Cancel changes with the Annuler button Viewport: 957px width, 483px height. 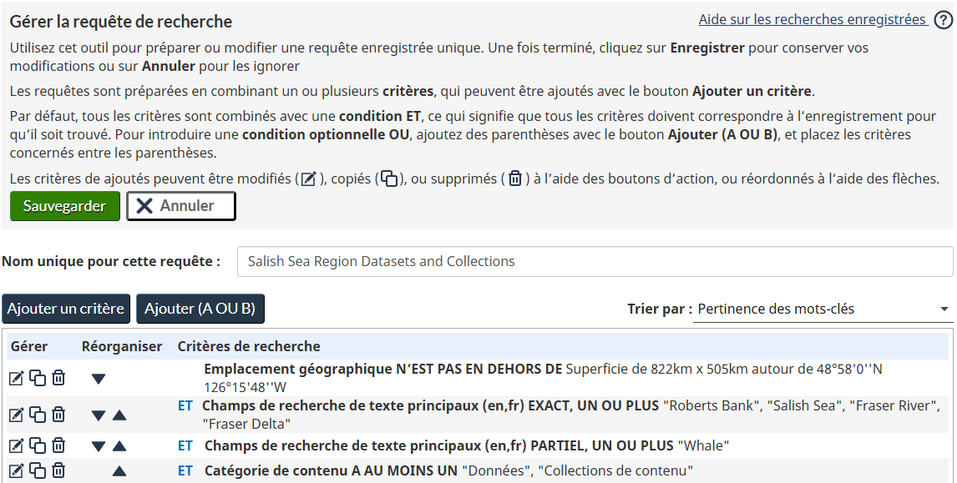click(180, 205)
